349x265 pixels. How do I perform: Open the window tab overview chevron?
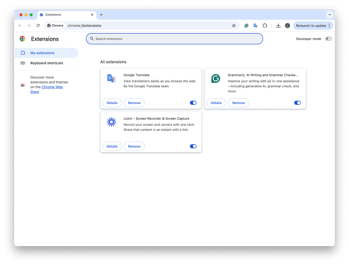(329, 15)
